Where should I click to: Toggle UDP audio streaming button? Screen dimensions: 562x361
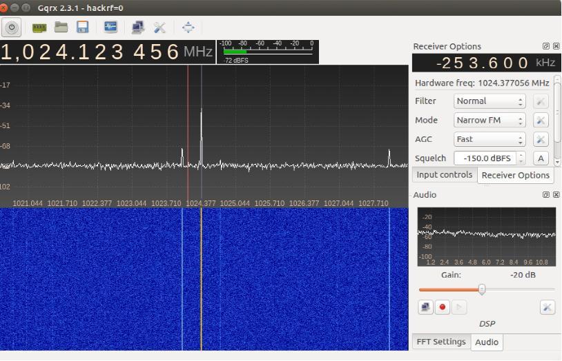(x=426, y=307)
